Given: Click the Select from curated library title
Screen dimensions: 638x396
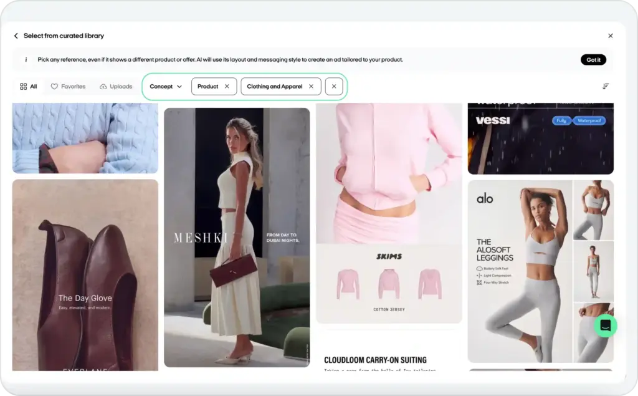Looking at the screenshot, I should tap(64, 36).
